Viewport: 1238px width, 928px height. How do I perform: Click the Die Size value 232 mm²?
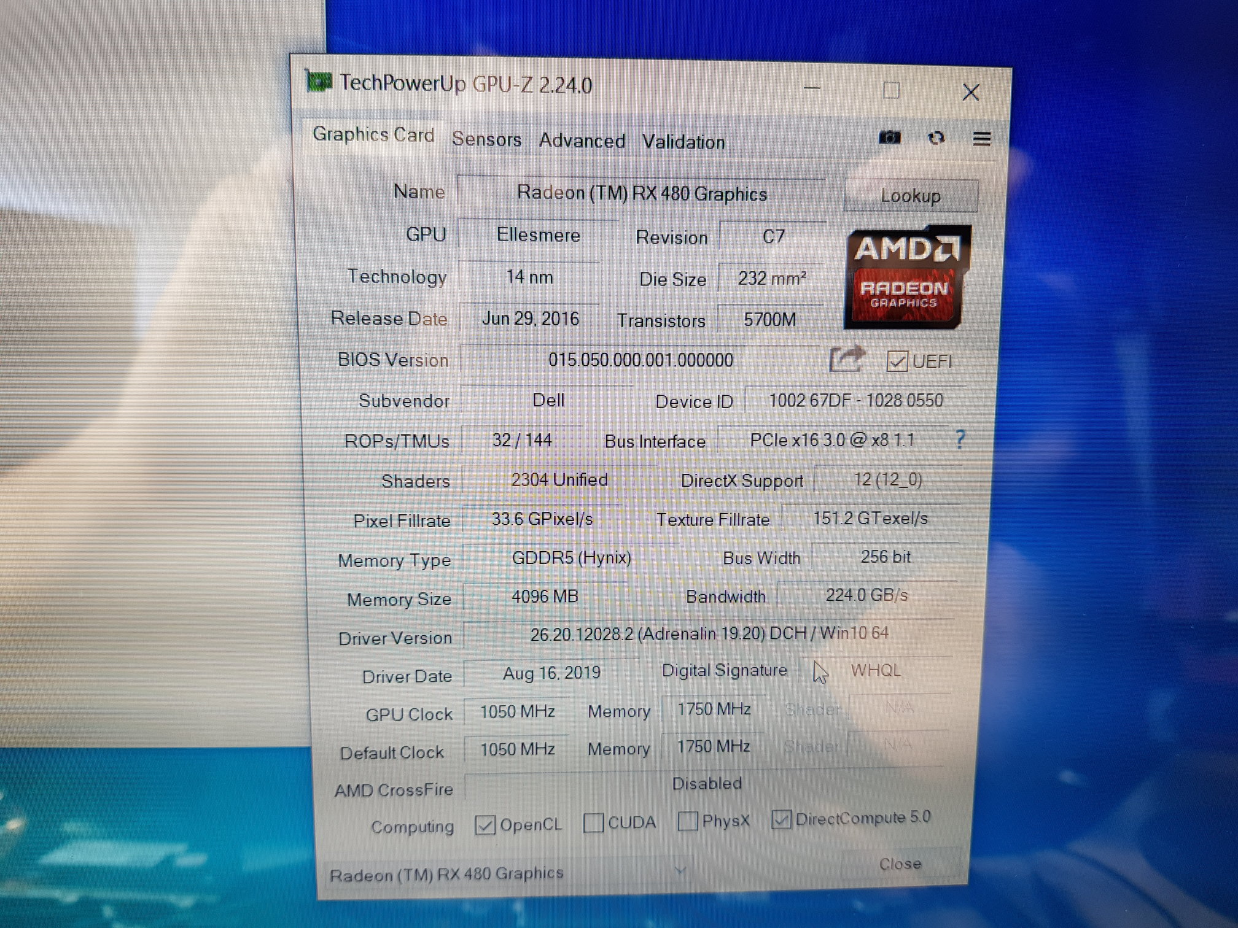[771, 279]
